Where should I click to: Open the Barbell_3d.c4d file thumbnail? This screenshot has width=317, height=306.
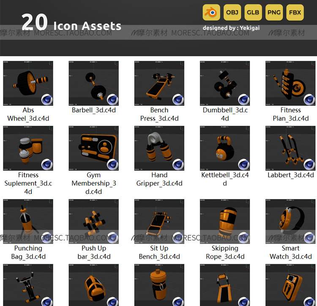pos(93,83)
